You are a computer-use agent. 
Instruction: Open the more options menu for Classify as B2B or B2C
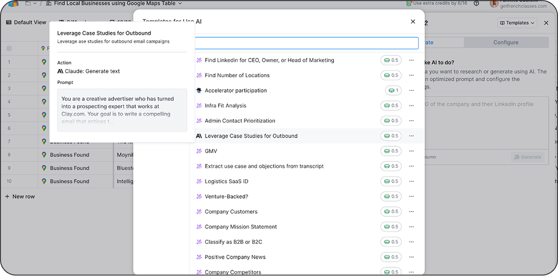pos(411,242)
